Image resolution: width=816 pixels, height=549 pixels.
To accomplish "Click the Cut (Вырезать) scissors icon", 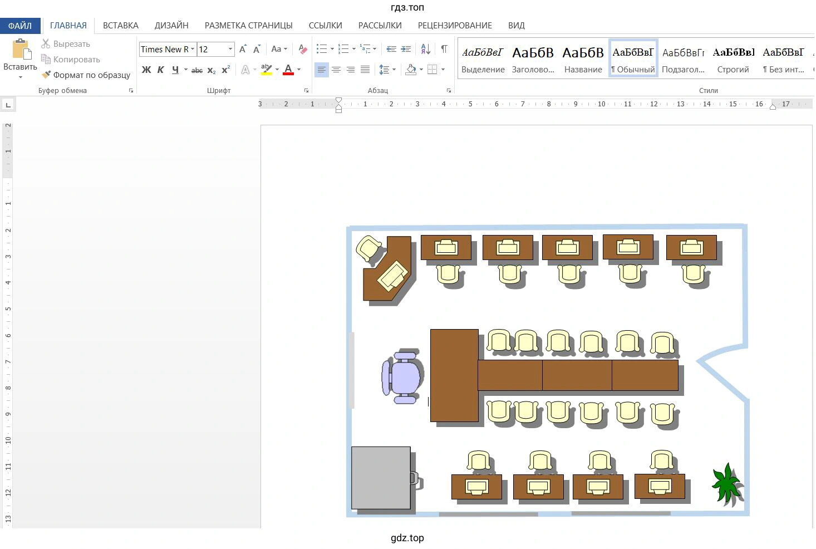I will 46,43.
